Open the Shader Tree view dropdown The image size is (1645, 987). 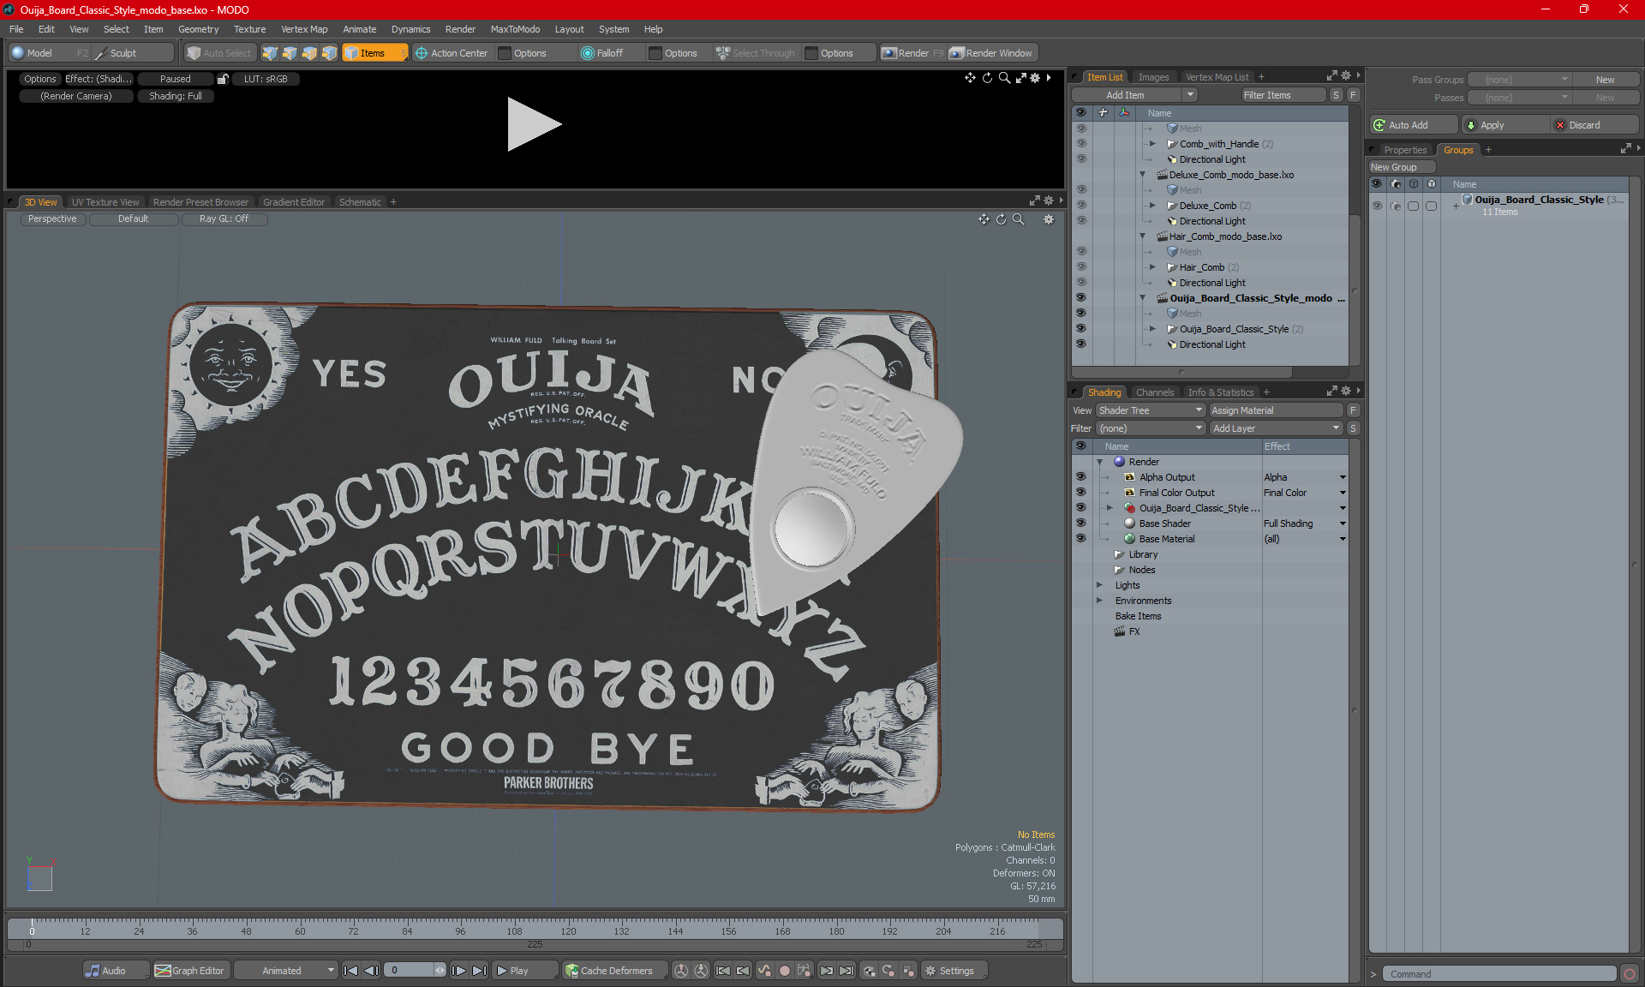1151,410
